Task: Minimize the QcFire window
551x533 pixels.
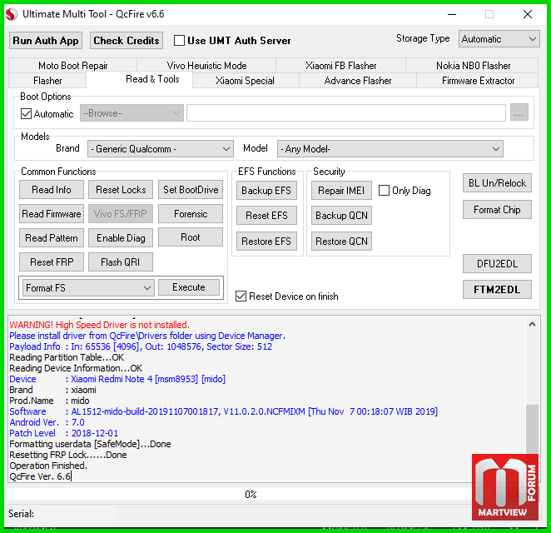Action: (x=452, y=14)
